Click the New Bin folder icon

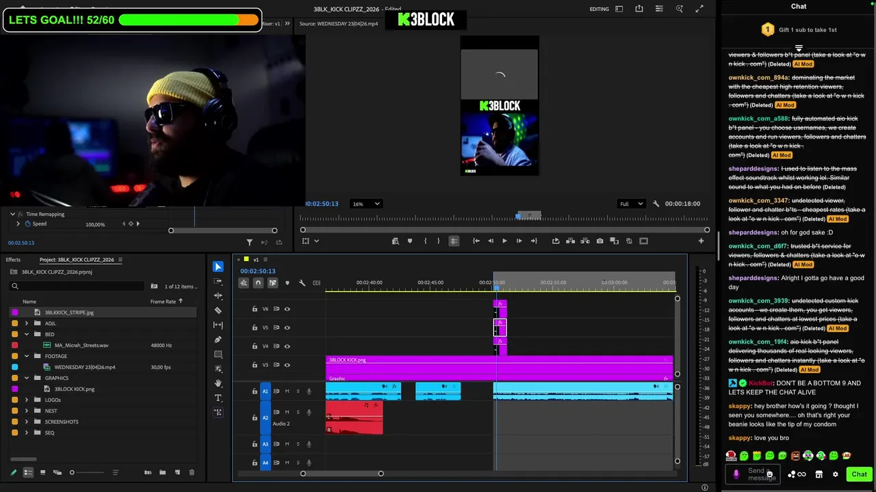[x=162, y=472]
